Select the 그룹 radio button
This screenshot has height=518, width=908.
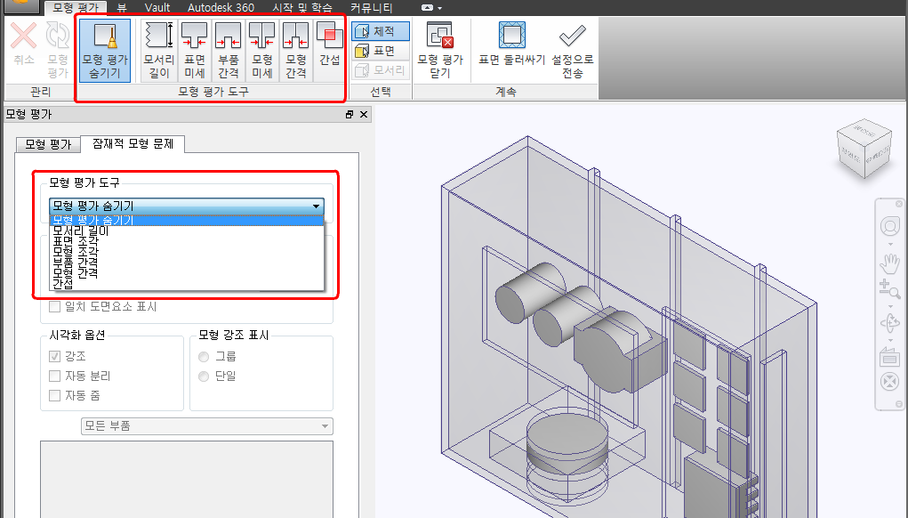pos(204,356)
